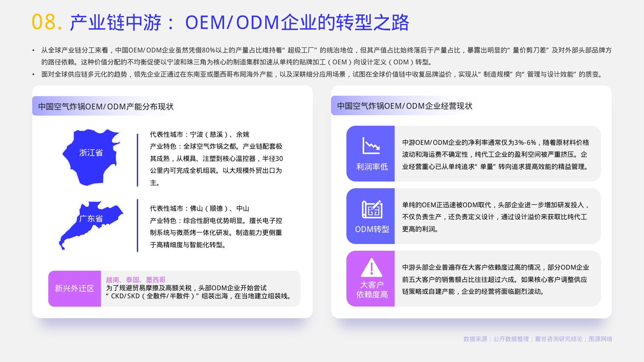Click the header 中国空气炸锅OEM/ODM产能分布现状
The height and width of the screenshot is (362, 644).
(x=106, y=107)
